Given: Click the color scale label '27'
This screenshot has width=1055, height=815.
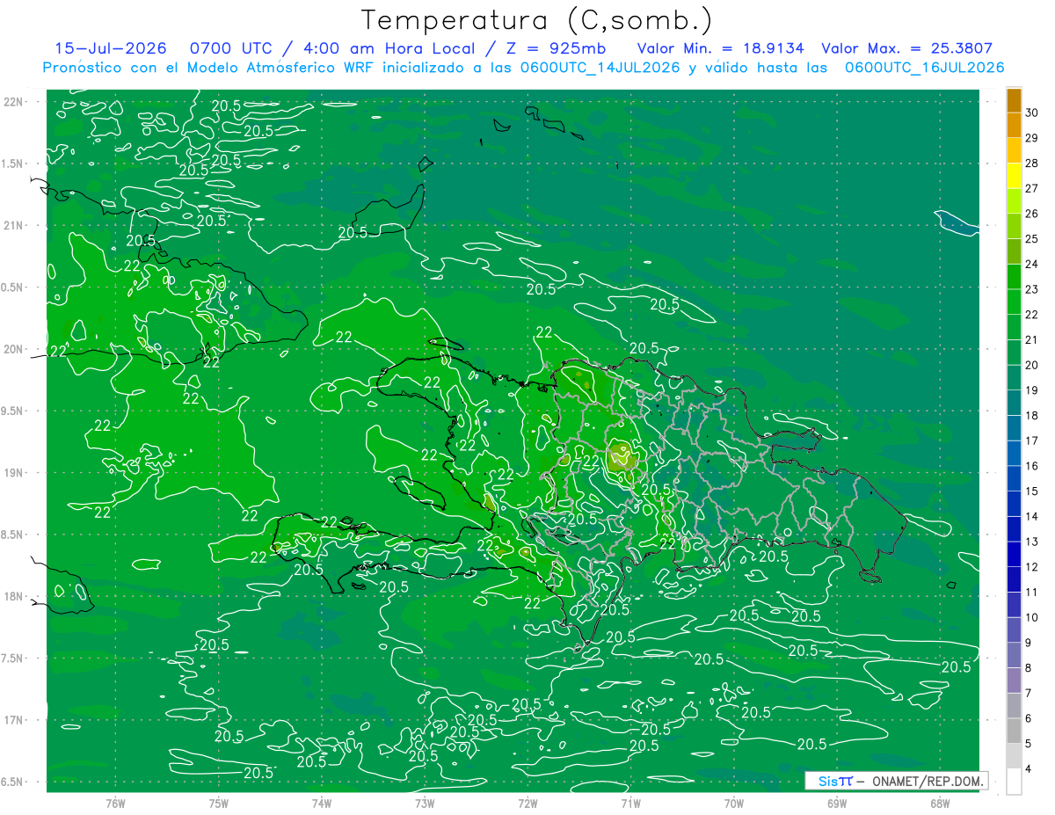Looking at the screenshot, I should 1032,188.
